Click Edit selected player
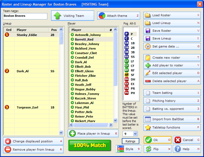 click(172, 73)
